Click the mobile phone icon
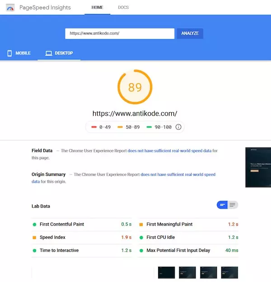The width and height of the screenshot is (271, 282). coord(9,53)
